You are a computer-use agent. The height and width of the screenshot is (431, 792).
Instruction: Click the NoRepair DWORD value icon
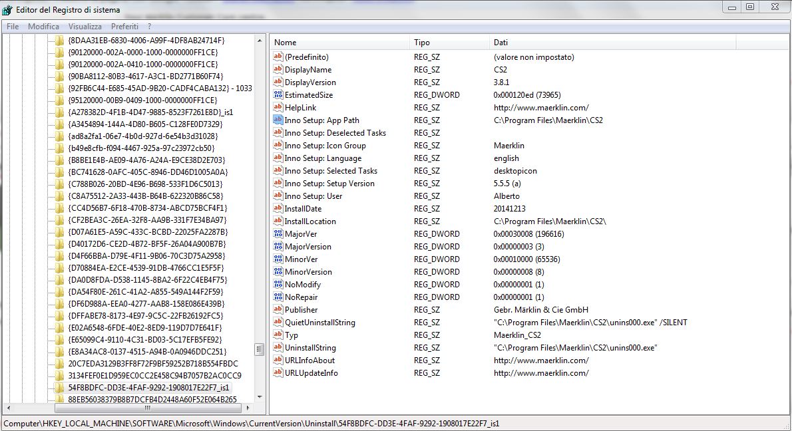point(278,297)
